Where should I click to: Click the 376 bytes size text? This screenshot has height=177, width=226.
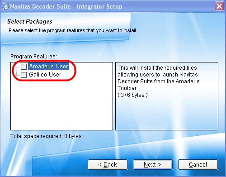coord(132,95)
